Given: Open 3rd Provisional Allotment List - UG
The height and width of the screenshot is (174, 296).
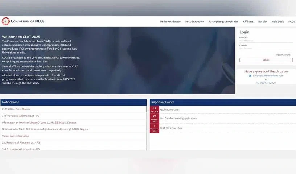Looking at the screenshot, I should tap(21, 149).
